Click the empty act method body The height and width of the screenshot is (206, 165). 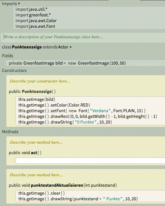(x=90, y=161)
